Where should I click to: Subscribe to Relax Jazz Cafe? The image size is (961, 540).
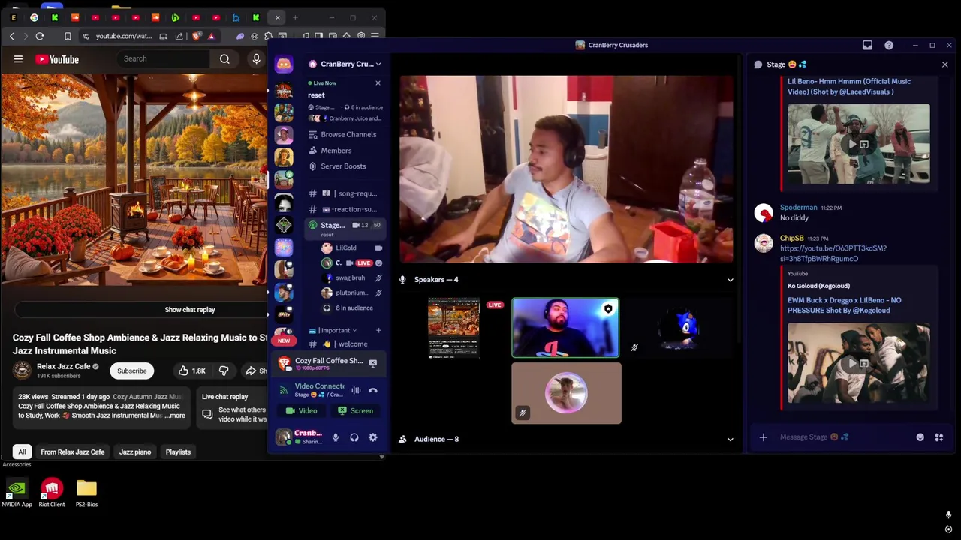pyautogui.click(x=131, y=370)
